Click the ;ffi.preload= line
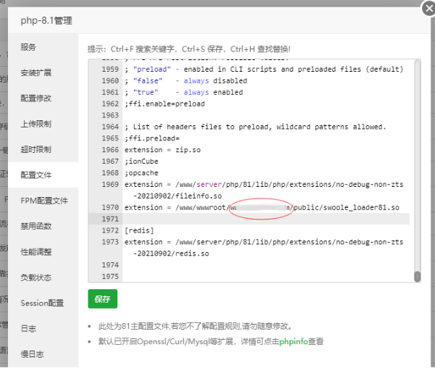The image size is (435, 368). (152, 138)
